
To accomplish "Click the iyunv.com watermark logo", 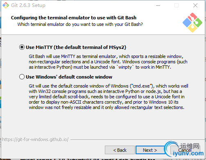I will point(185,149).
